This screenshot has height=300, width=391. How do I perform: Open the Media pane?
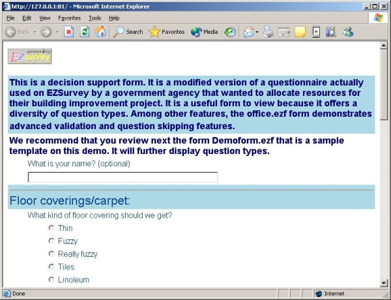click(204, 32)
